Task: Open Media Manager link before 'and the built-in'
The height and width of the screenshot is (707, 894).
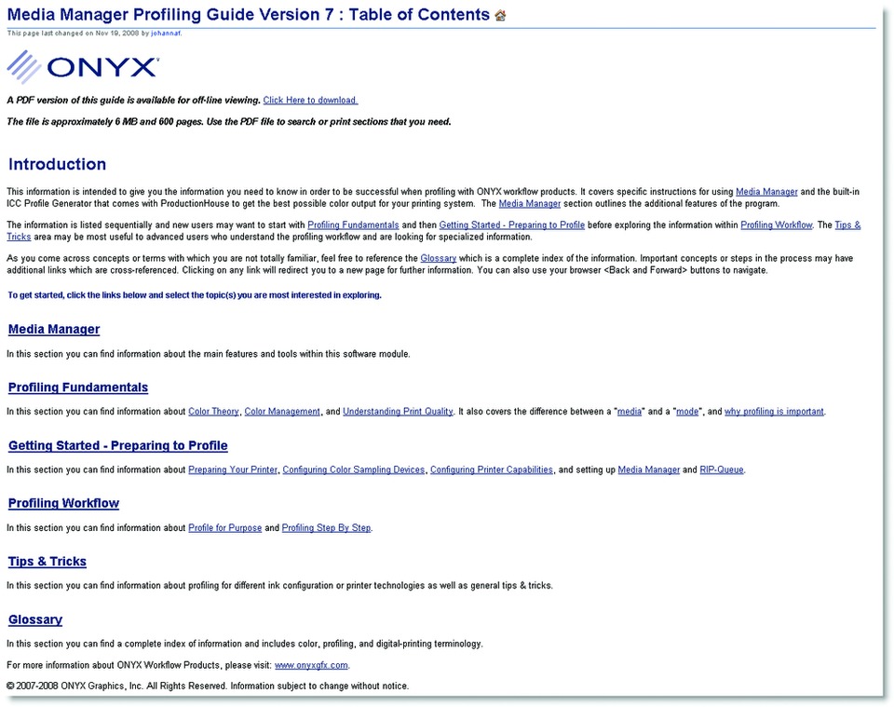Action: click(766, 192)
